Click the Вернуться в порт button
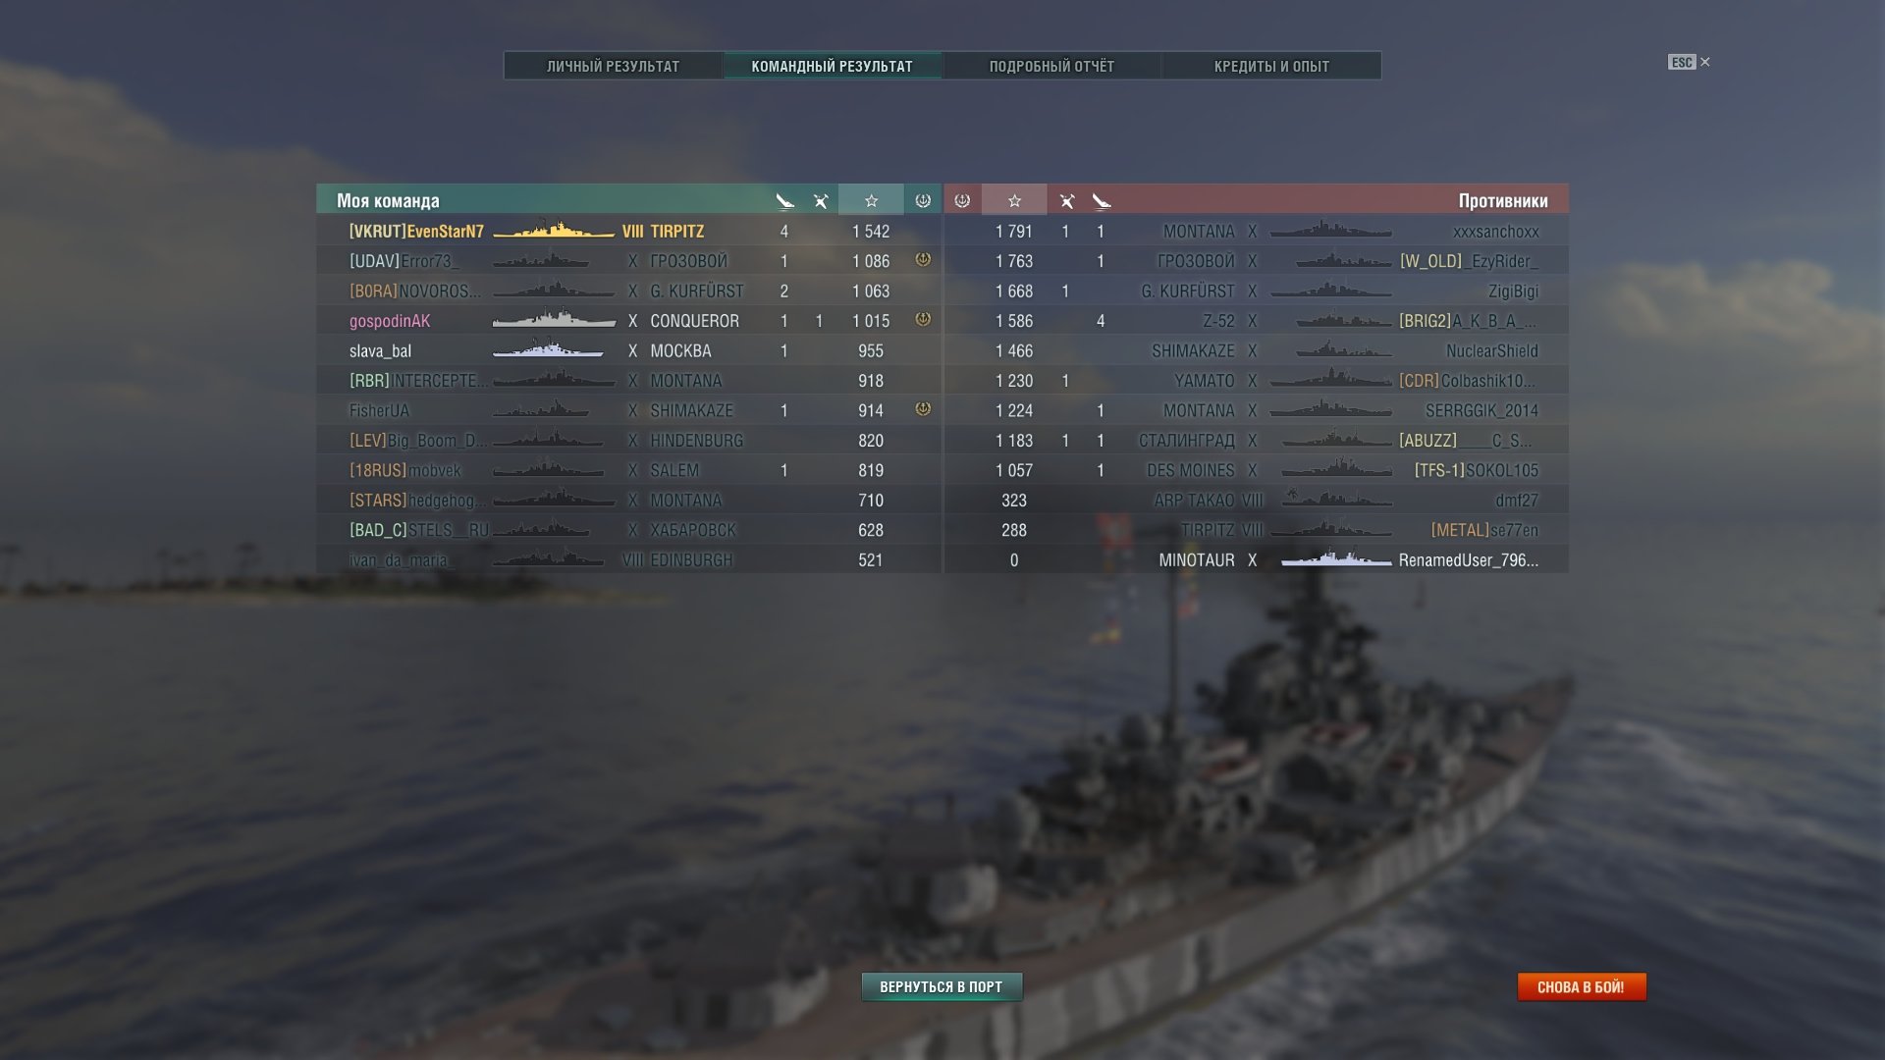1885x1060 pixels. 942,986
